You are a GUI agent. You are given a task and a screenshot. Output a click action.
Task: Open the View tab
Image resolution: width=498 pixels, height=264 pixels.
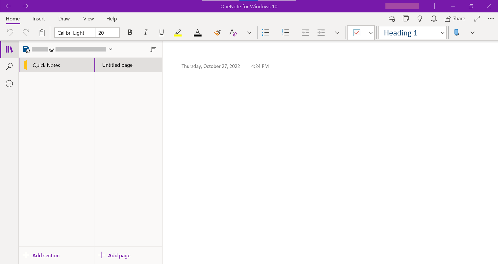click(x=88, y=19)
